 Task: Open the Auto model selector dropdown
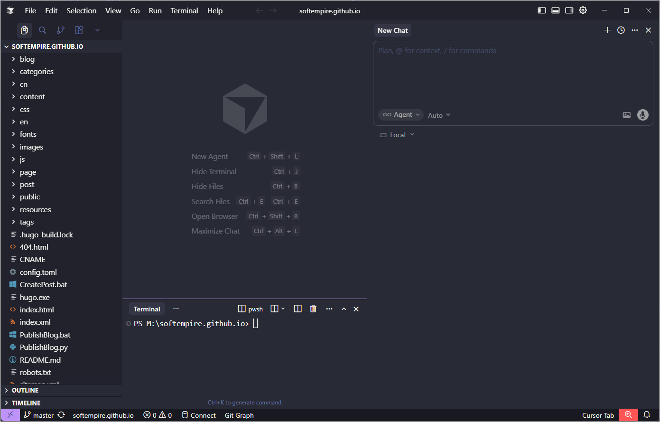pyautogui.click(x=439, y=115)
